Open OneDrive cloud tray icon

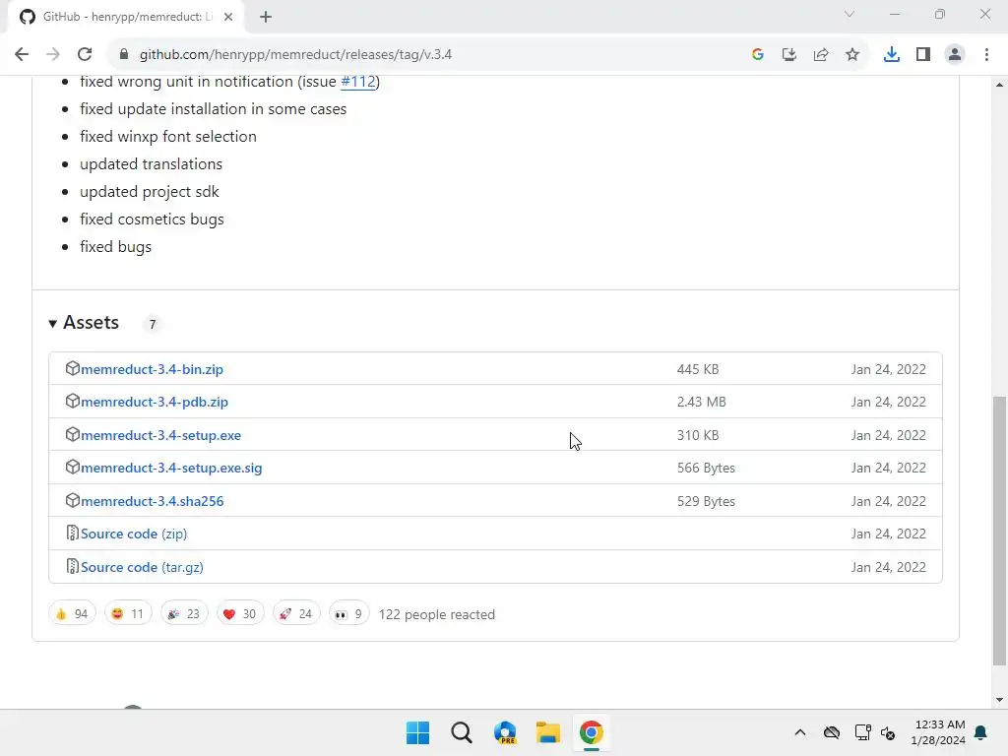click(832, 732)
